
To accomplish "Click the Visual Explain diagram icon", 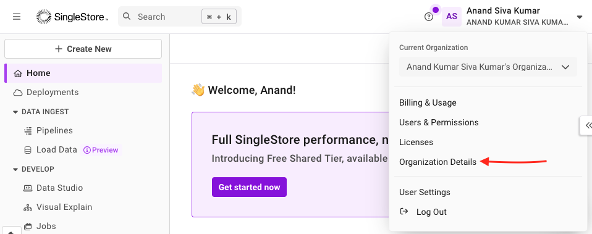I will (28, 207).
